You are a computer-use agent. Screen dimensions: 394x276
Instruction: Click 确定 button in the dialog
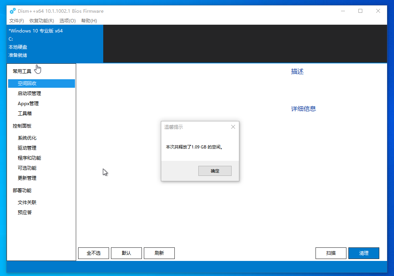tap(215, 171)
